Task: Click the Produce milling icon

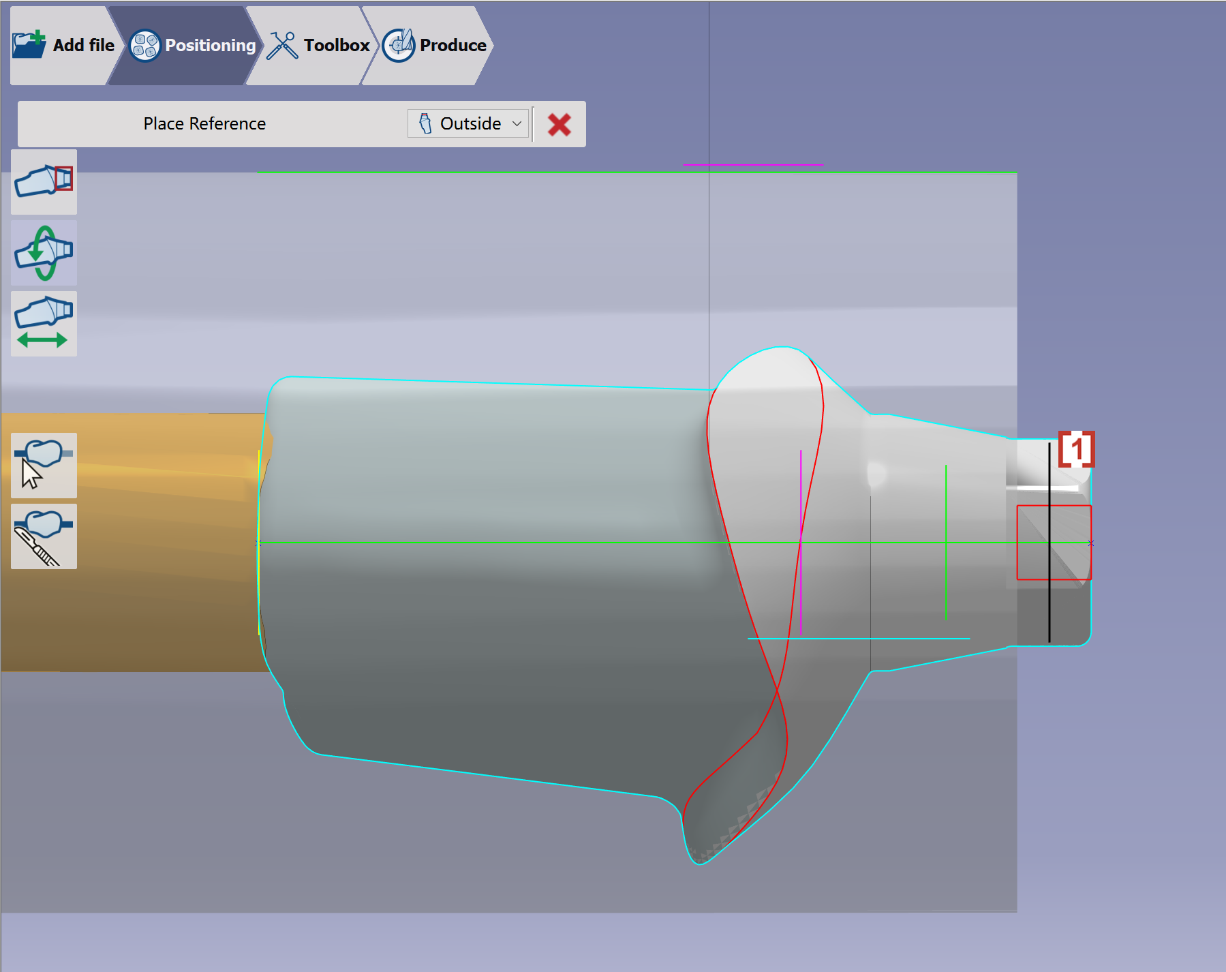Action: point(399,46)
